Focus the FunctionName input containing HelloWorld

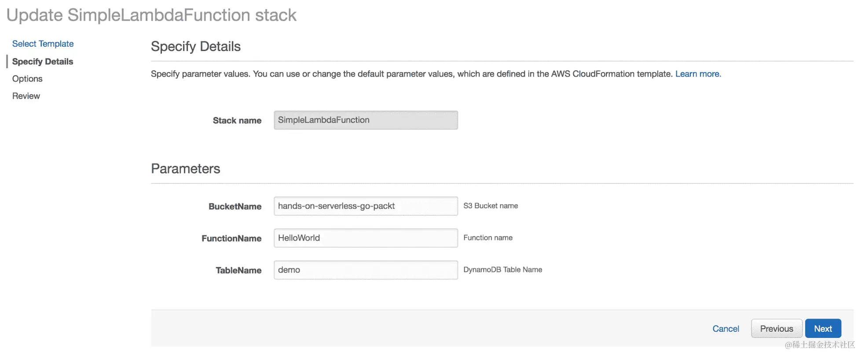pos(365,238)
